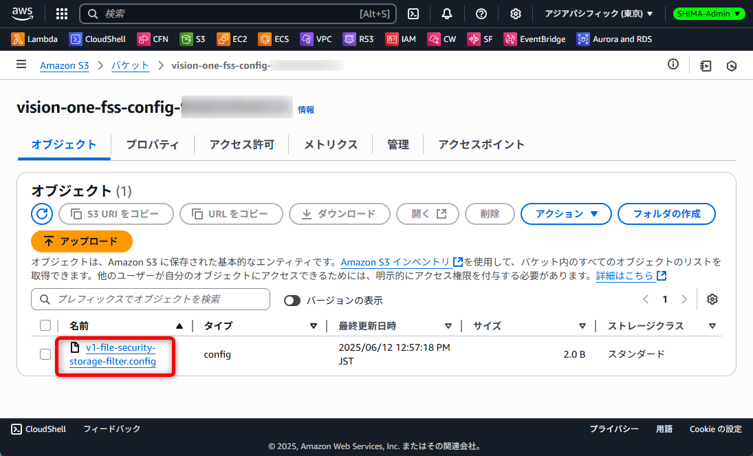The image size is (753, 456).
Task: Open bucket 情報 link
Action: [x=306, y=109]
